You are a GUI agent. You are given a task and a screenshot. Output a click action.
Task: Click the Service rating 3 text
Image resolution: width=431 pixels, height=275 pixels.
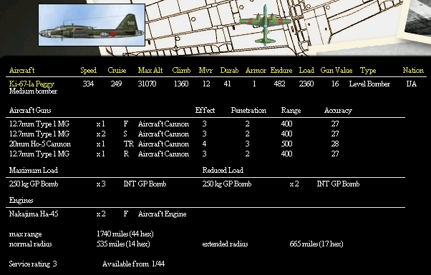pos(33,264)
